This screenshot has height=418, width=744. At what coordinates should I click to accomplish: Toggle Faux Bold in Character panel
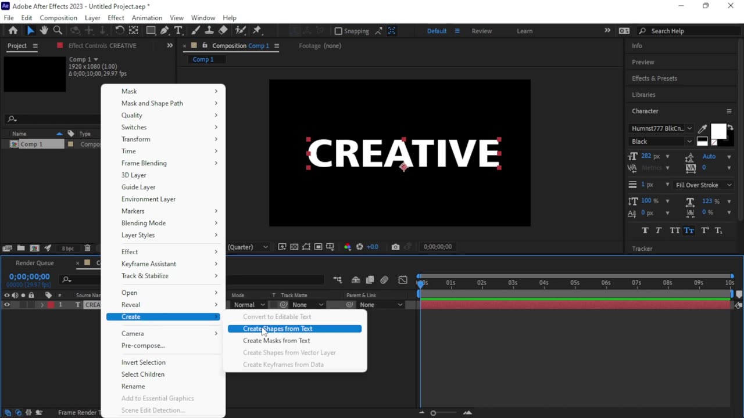click(645, 230)
